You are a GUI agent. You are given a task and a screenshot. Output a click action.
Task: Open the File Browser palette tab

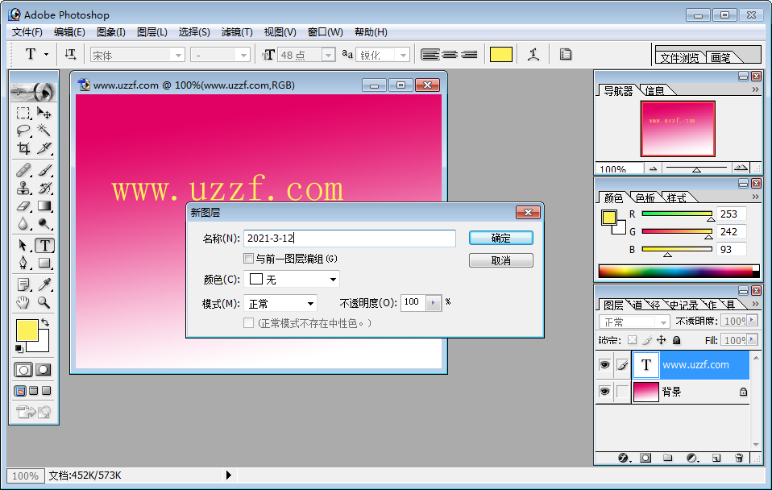[679, 57]
